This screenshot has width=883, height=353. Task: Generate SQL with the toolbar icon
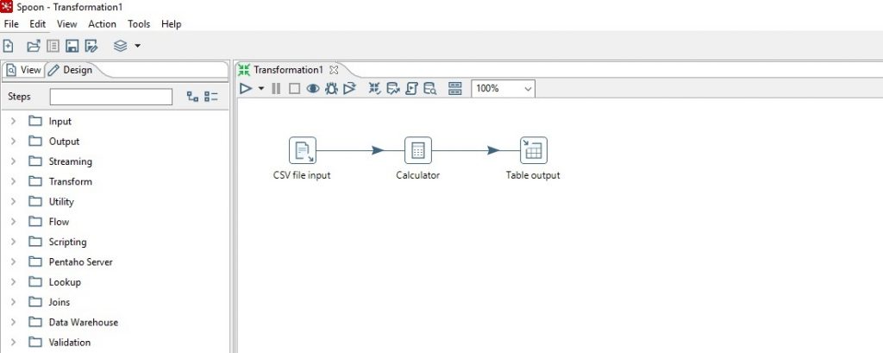pyautogui.click(x=411, y=89)
